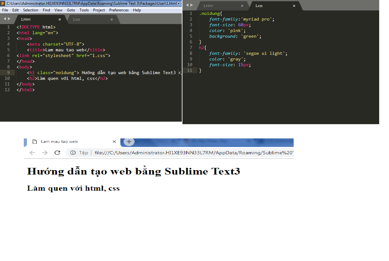Open the Preferences menu
This screenshot has width=389, height=261.
119,10
